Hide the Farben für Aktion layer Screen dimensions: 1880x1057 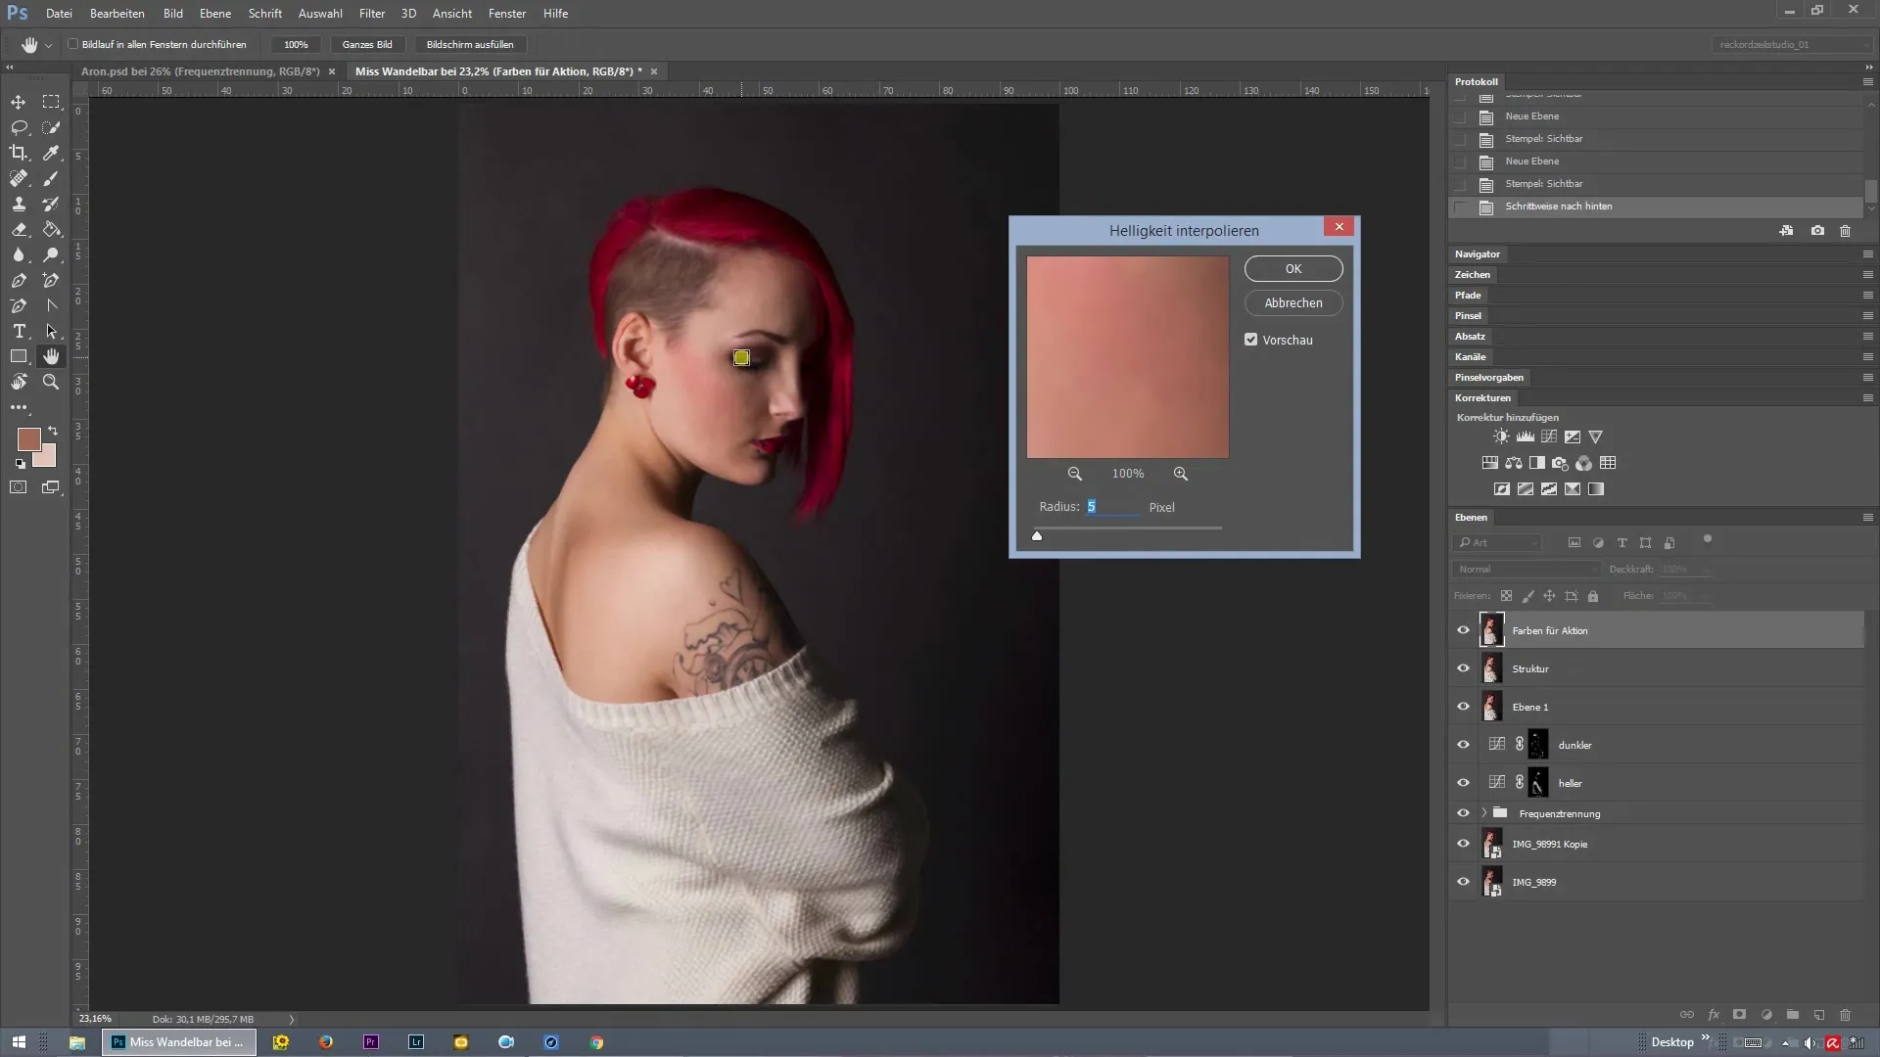(1463, 630)
